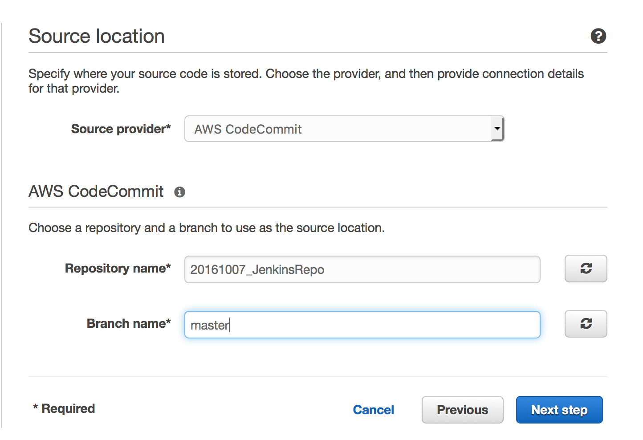Focus the Repository name input field
This screenshot has width=643, height=440.
(362, 269)
